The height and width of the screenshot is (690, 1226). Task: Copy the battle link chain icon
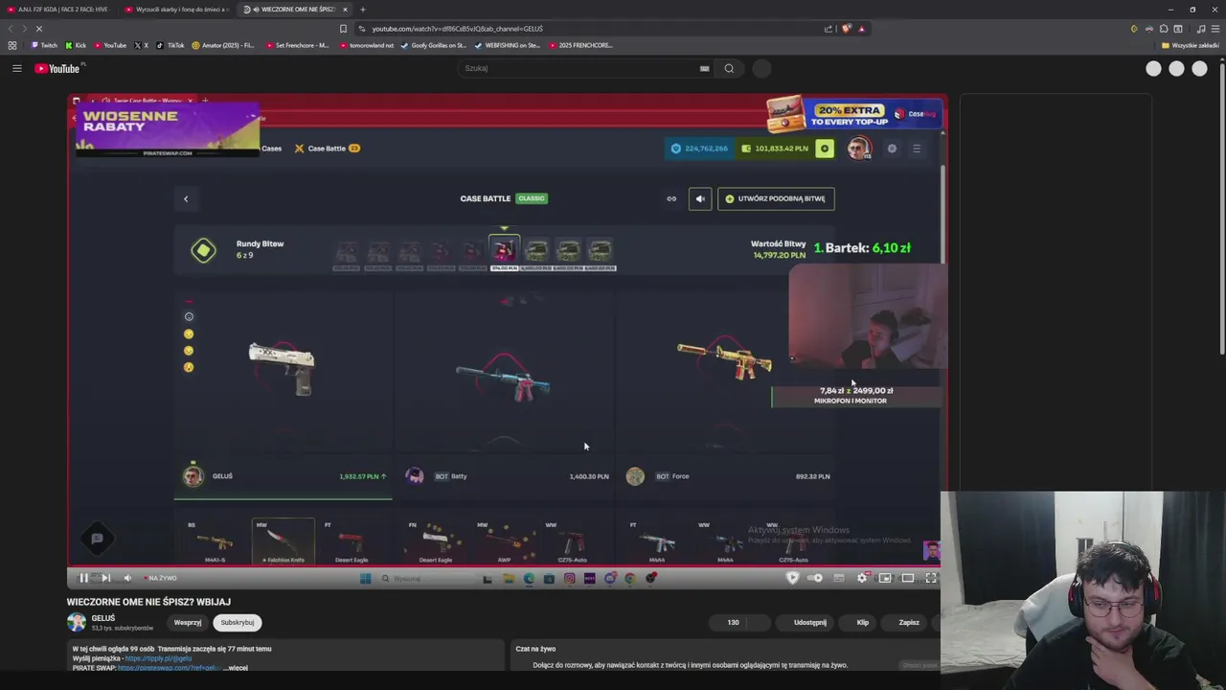click(671, 198)
